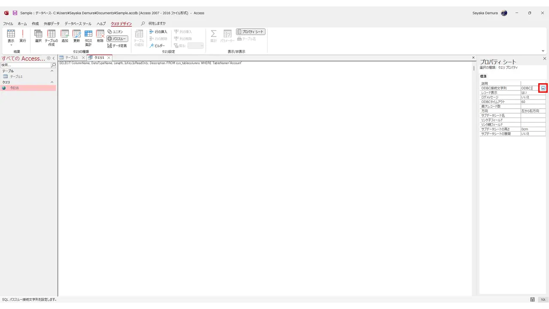Click the データ定義 button

(x=117, y=45)
